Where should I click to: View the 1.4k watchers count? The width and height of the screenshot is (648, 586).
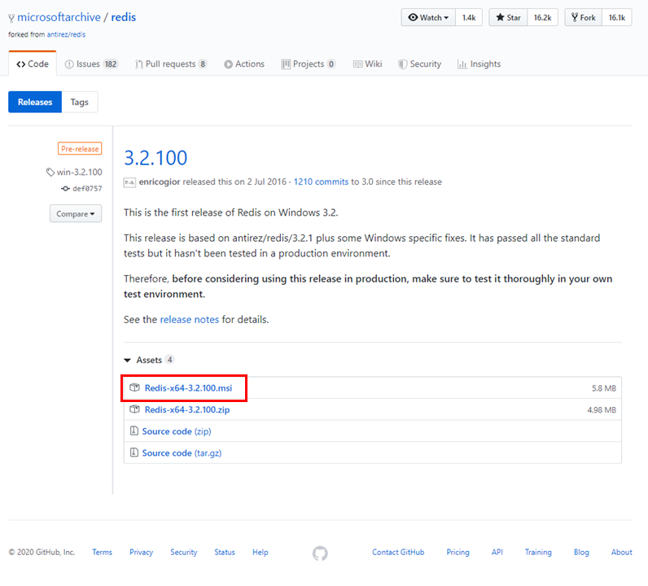pos(469,17)
